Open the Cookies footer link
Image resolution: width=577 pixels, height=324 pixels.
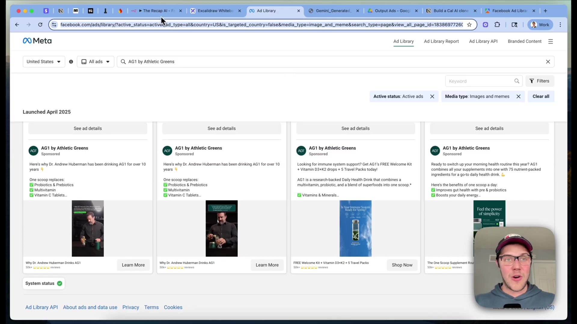173,307
